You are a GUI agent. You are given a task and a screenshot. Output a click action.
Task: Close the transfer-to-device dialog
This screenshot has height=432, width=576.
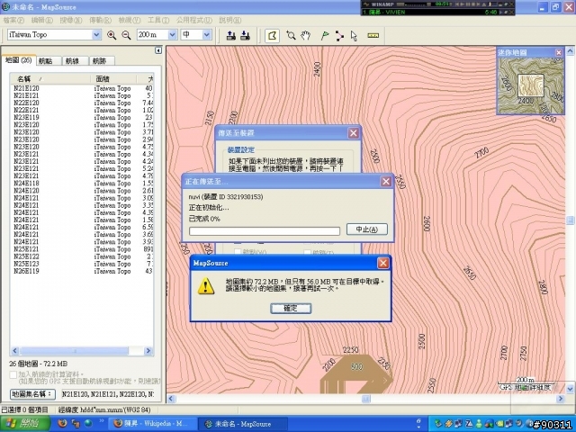pos(354,133)
